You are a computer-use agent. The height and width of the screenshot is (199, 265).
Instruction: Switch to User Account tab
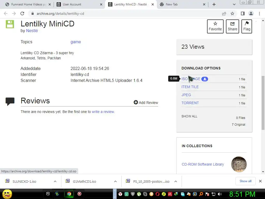72,4
